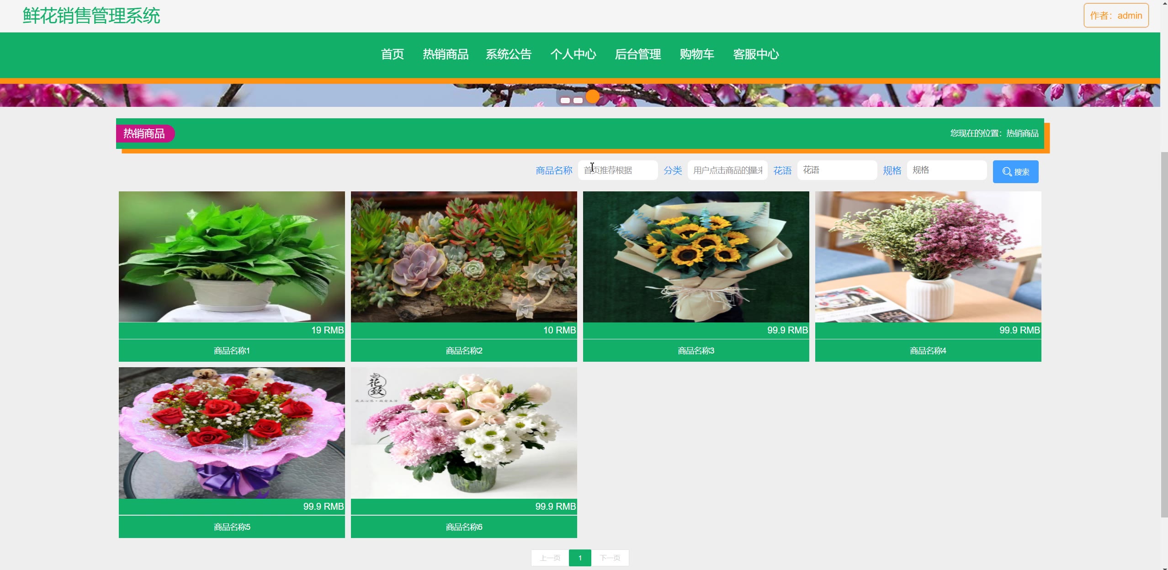This screenshot has width=1168, height=570.
Task: Click the page vertical scrollbar
Action: pyautogui.click(x=1164, y=333)
